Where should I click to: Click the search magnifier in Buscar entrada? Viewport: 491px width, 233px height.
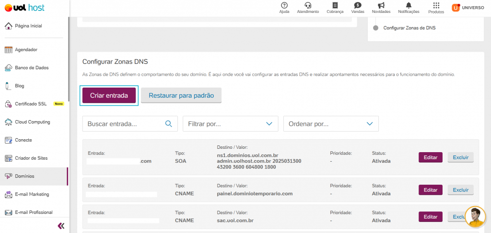click(168, 123)
